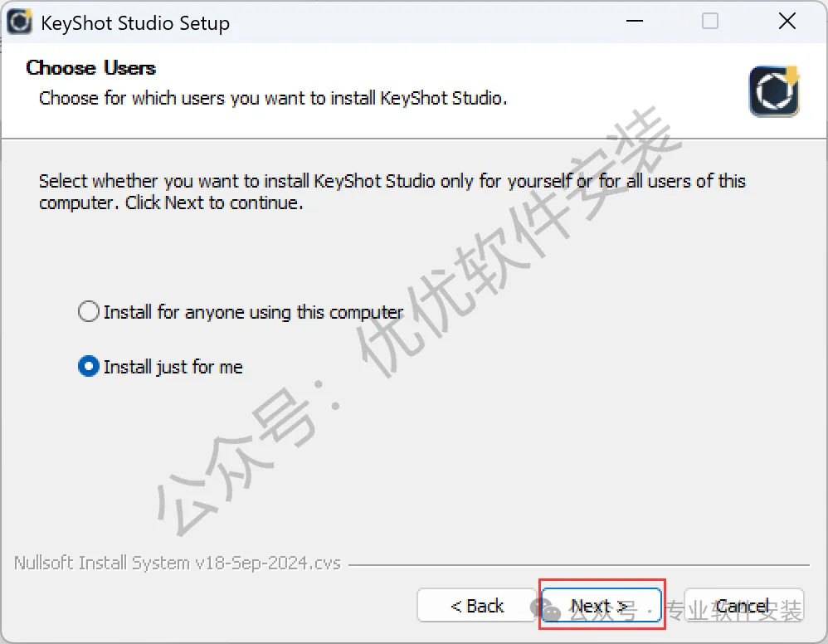Viewport: 828px width, 644px height.
Task: Select the 'Install just for me' radio button
Action: click(x=89, y=366)
